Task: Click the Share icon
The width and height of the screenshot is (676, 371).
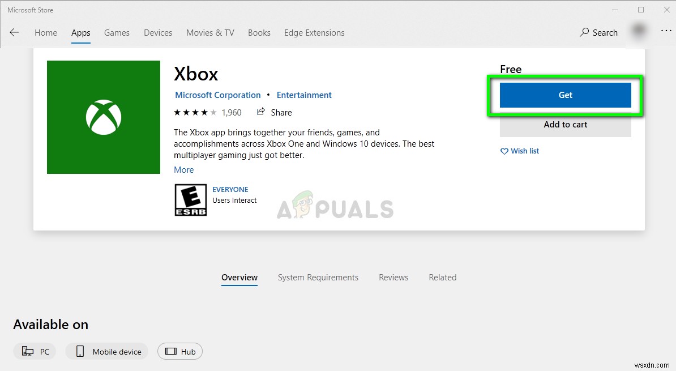Action: click(x=262, y=112)
